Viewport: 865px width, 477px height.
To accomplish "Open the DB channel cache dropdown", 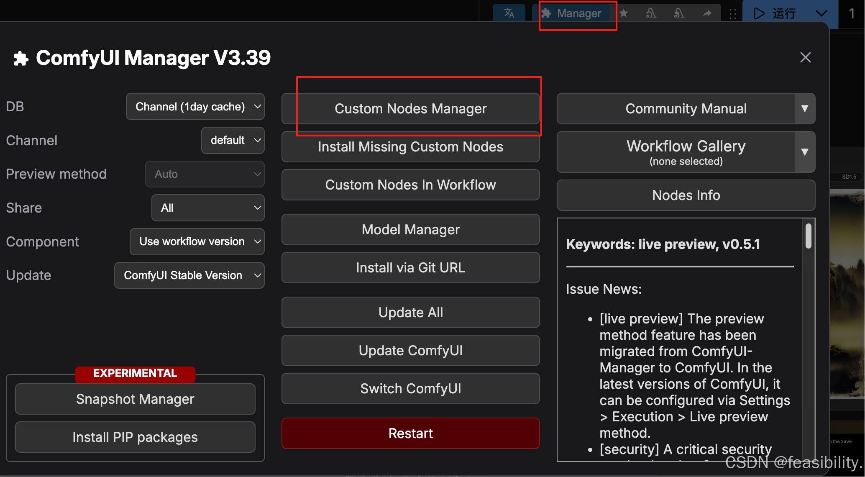I will pyautogui.click(x=195, y=107).
